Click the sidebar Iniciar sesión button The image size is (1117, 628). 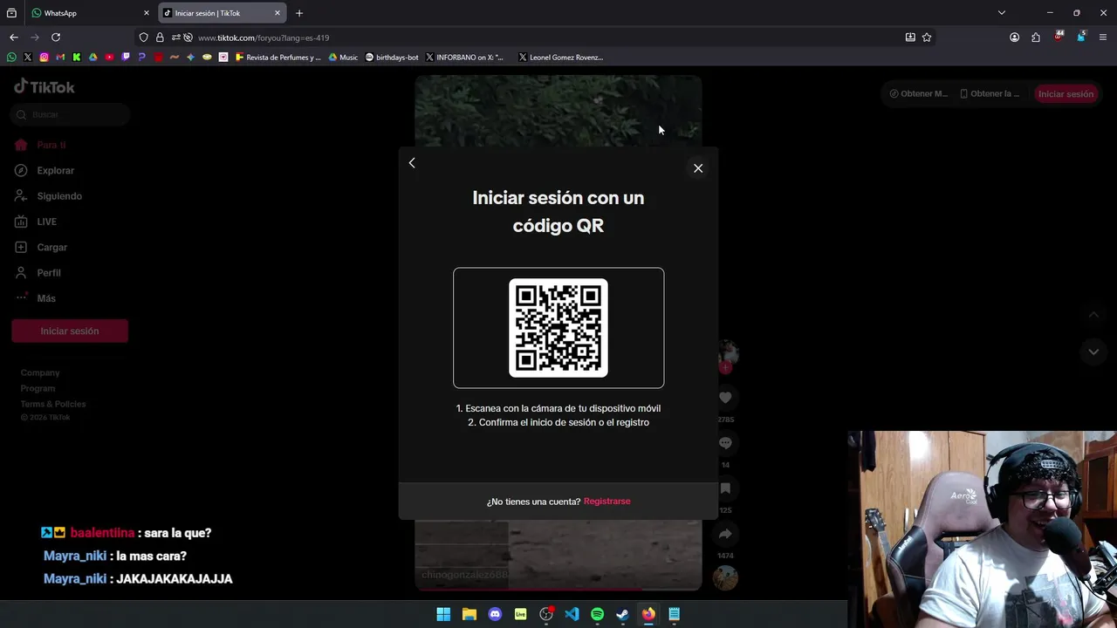pyautogui.click(x=70, y=331)
